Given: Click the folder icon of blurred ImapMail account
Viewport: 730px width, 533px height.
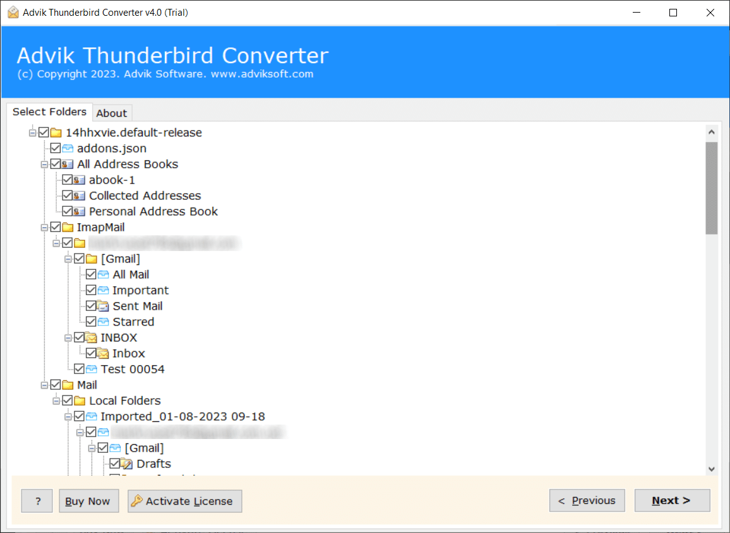Looking at the screenshot, I should coord(80,243).
